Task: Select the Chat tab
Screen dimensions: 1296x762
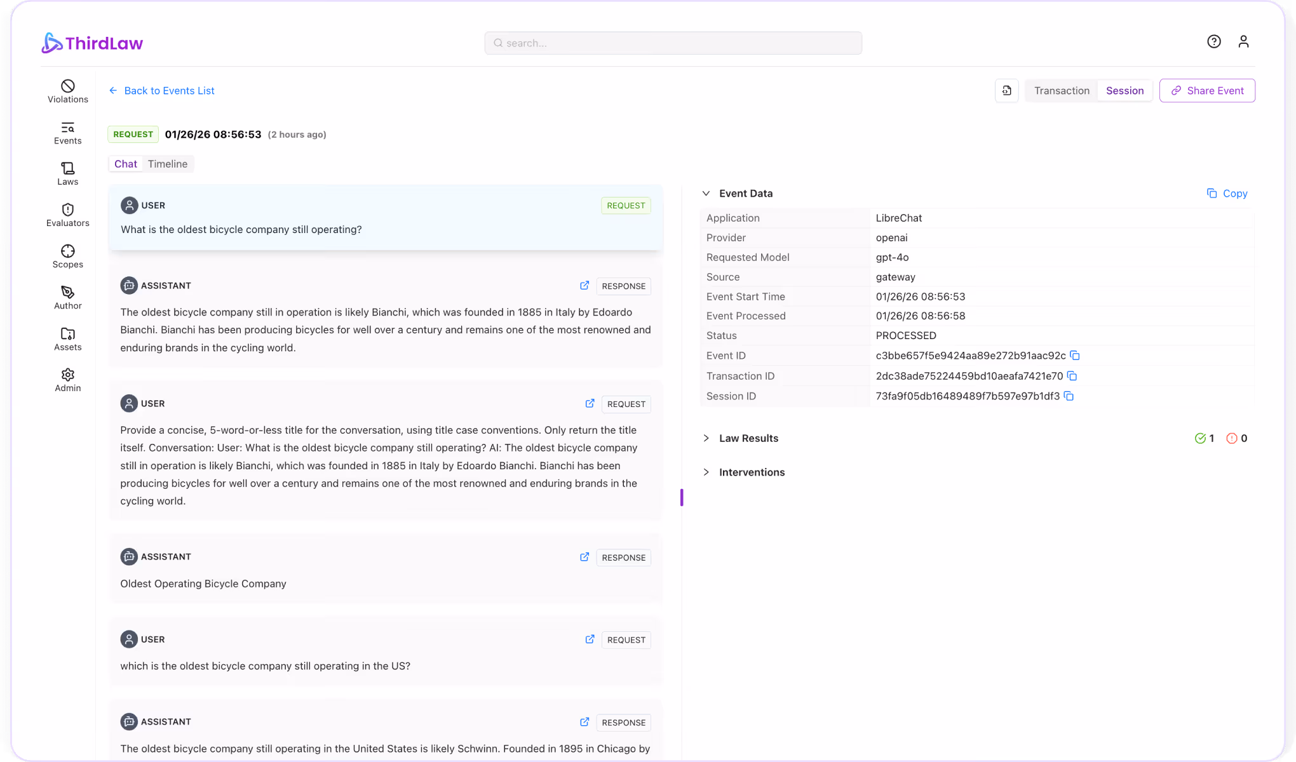Action: 125,163
